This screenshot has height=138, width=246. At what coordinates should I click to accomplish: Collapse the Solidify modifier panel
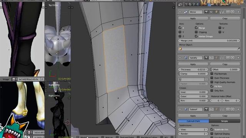point(180,58)
